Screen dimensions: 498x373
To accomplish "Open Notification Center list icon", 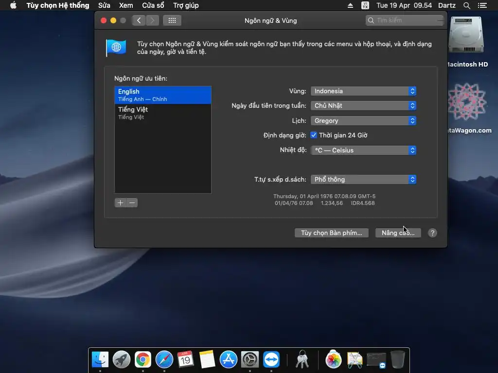I will point(482,5).
